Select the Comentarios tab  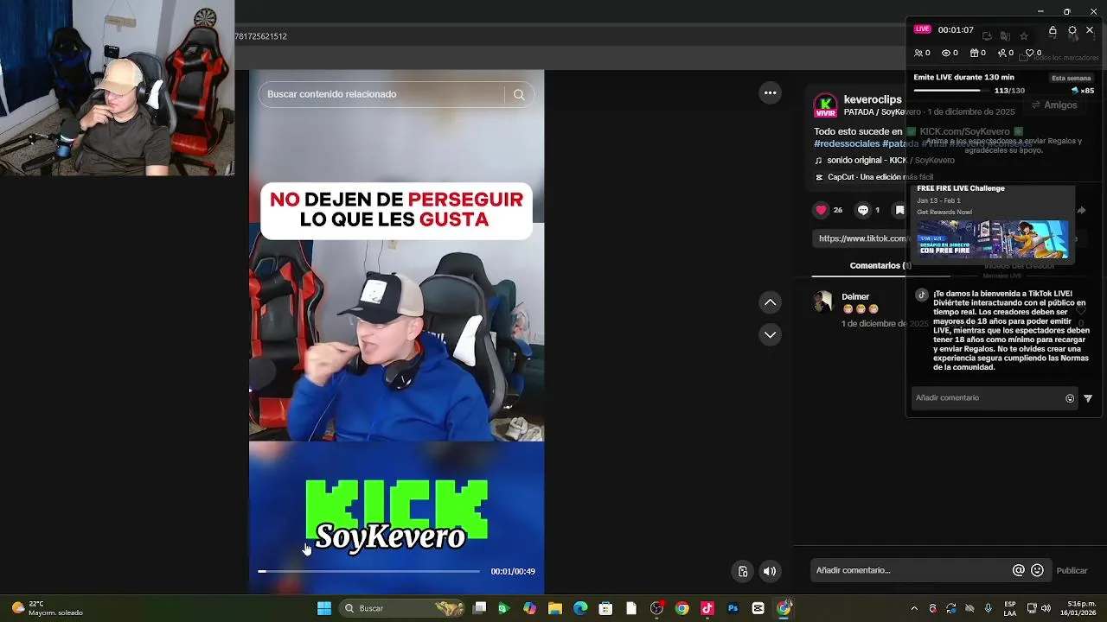tap(880, 265)
